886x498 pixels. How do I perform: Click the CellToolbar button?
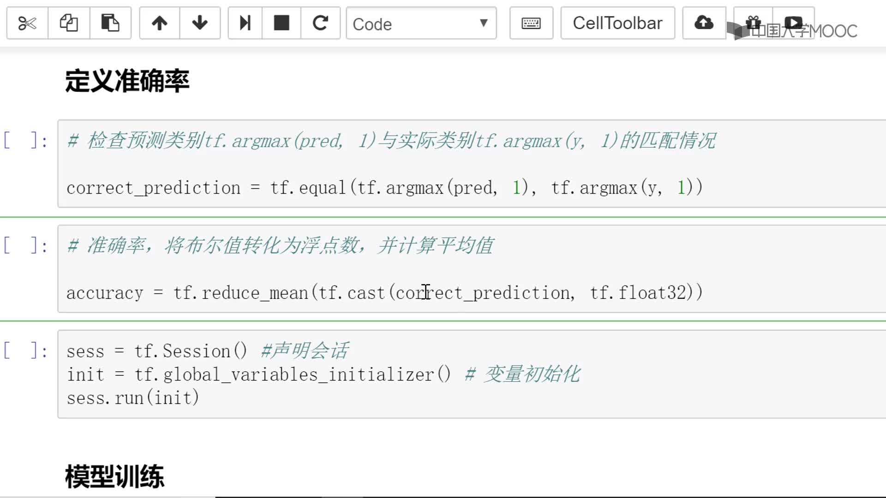[617, 23]
